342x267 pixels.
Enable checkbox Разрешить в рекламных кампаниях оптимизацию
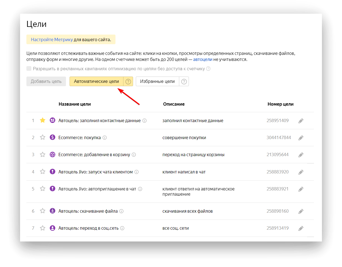click(29, 69)
